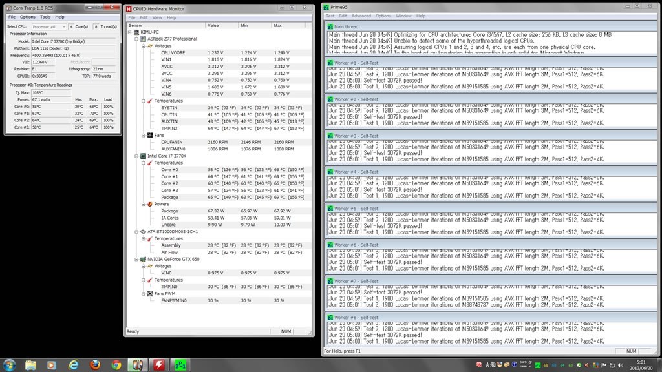Click the ATA ST1000DM003 hard drive icon

(x=143, y=232)
